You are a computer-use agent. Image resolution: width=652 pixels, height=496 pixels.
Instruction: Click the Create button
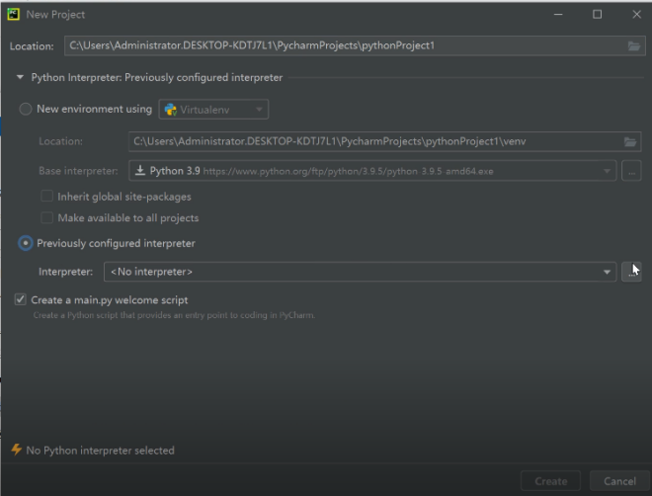(x=550, y=481)
